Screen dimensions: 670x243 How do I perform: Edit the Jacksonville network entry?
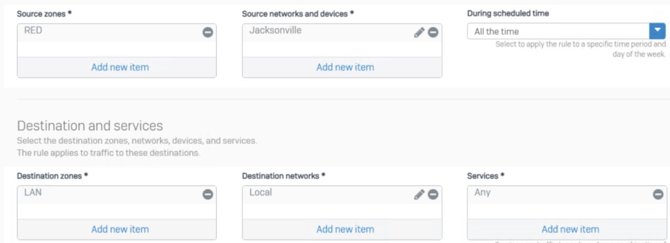pos(419,32)
